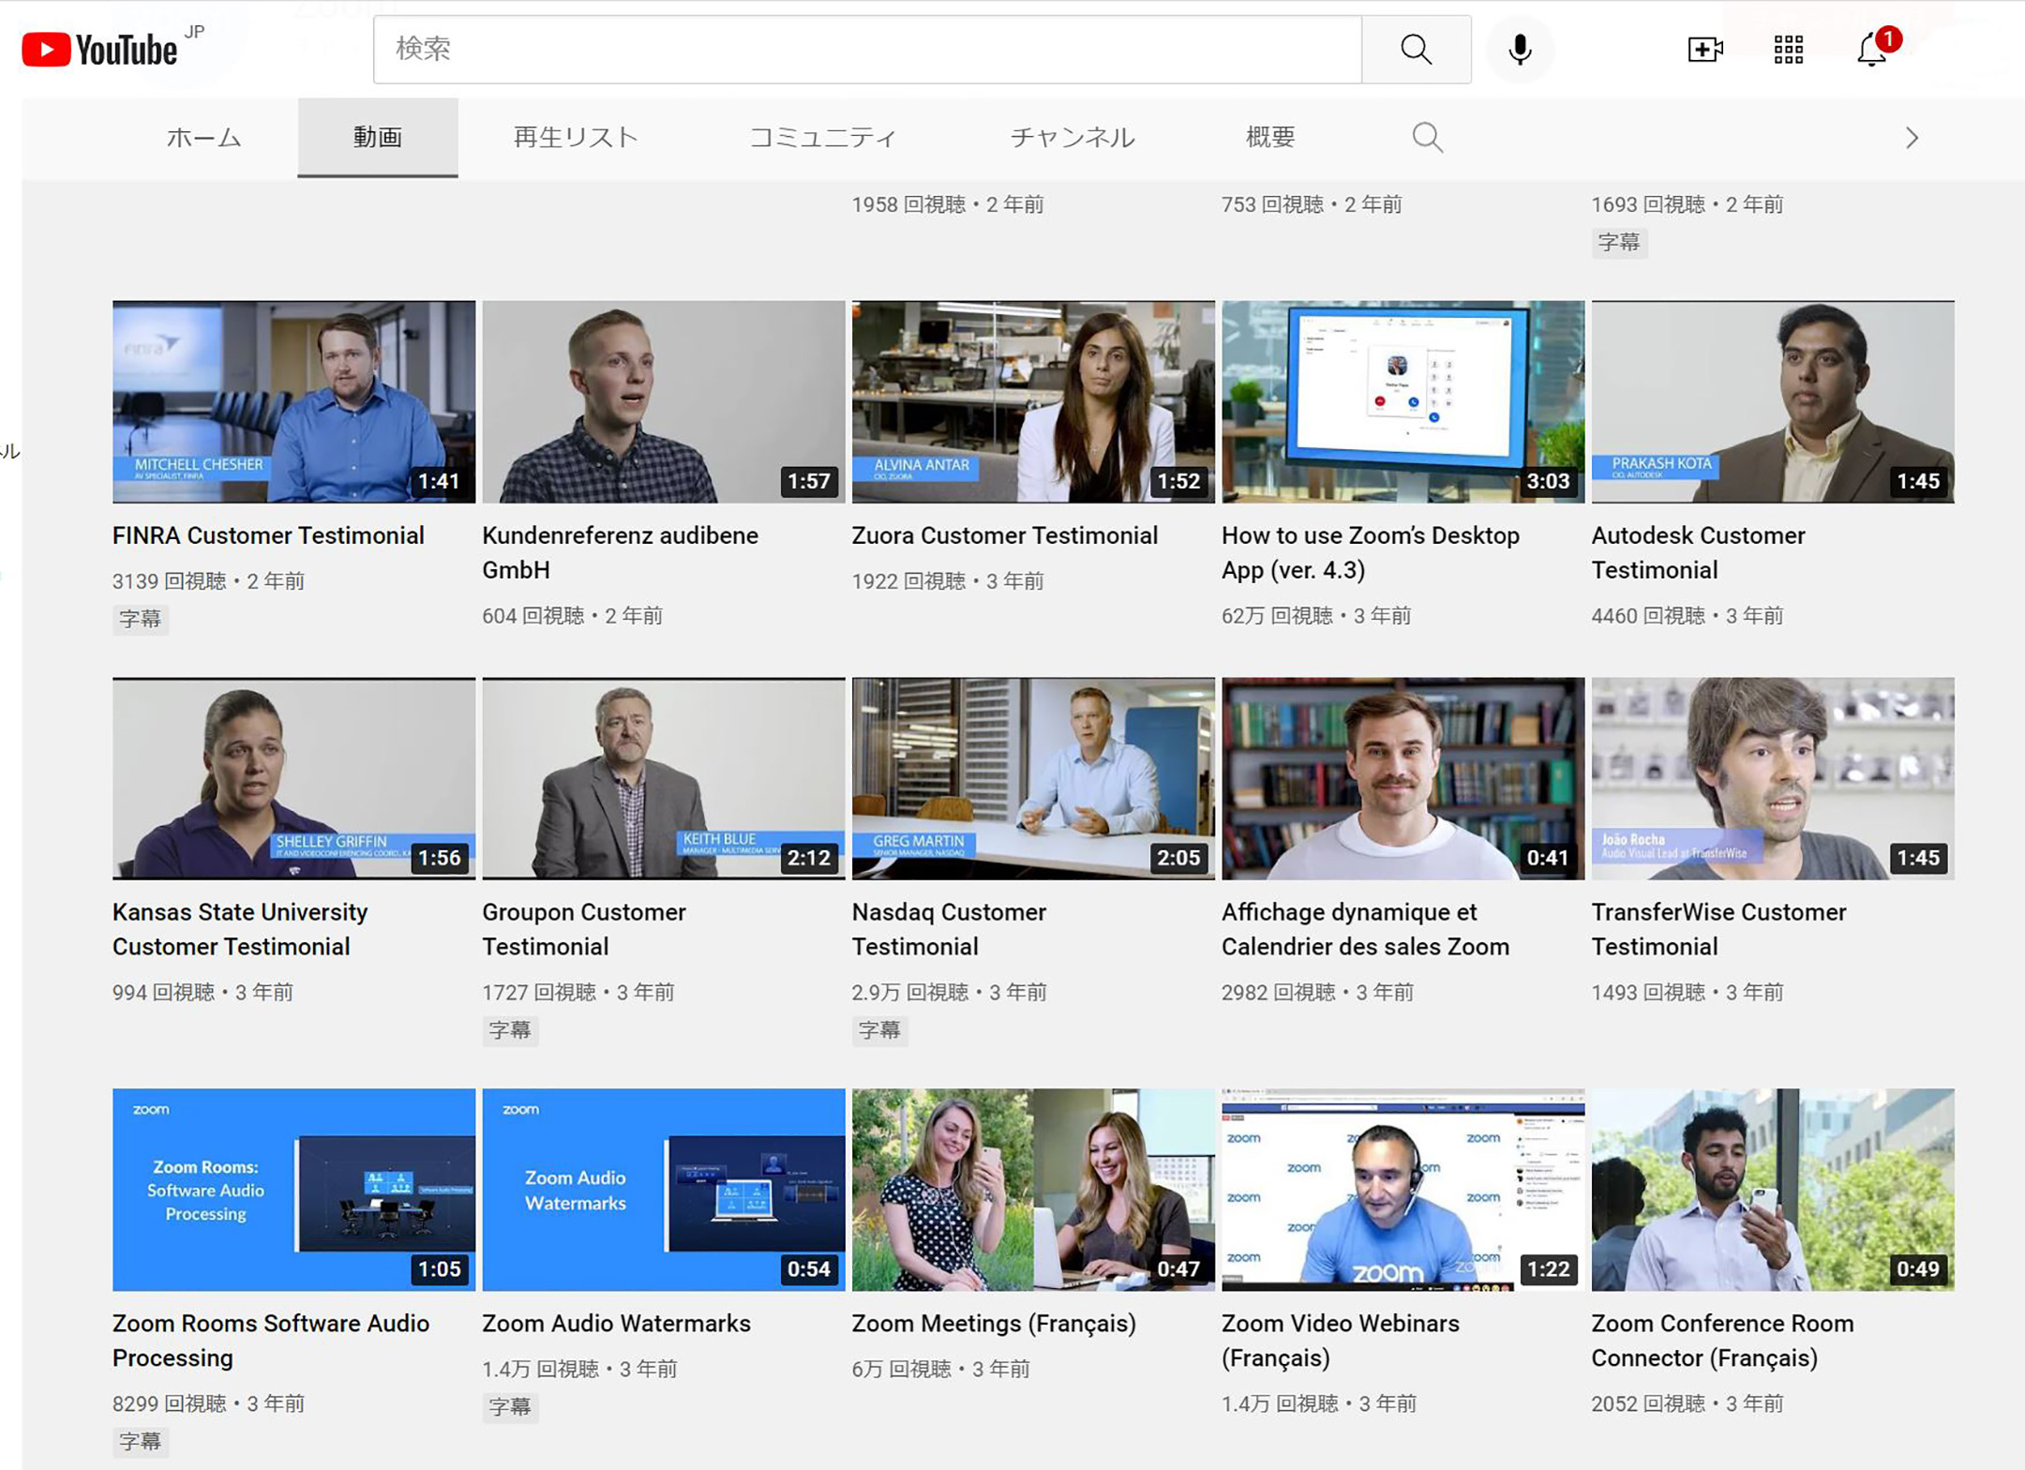
Task: Click 字幕 badge under FINRA video
Action: click(x=141, y=619)
